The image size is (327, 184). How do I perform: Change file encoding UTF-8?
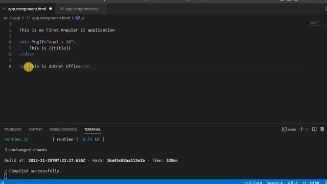click(x=293, y=182)
